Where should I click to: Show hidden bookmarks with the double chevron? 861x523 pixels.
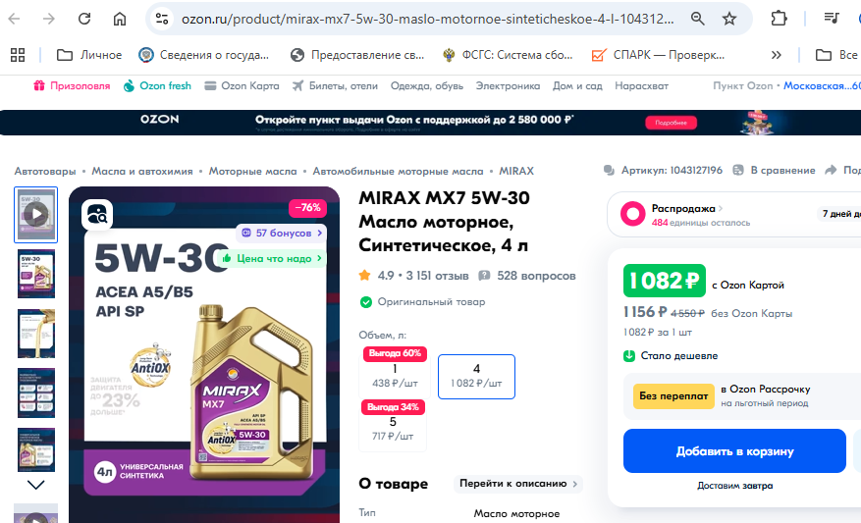(776, 55)
